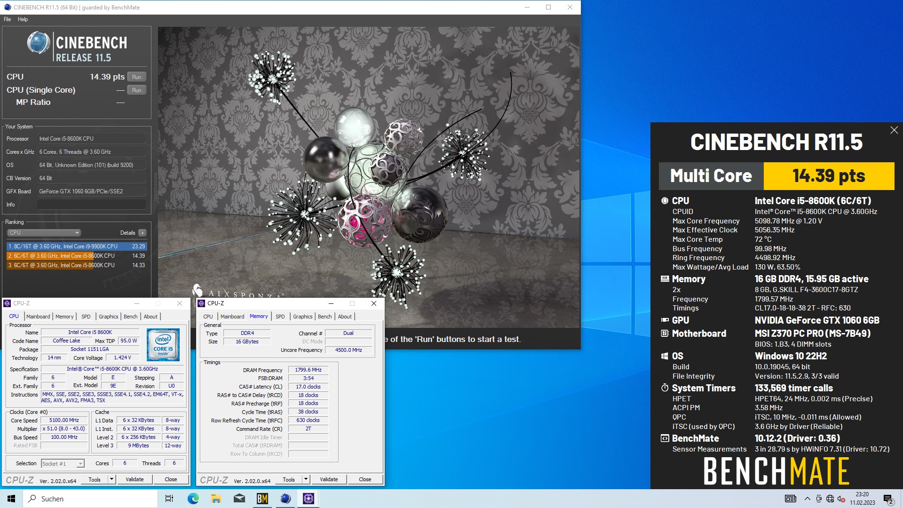Open Bench tab in right CPU-Z window

click(325, 317)
